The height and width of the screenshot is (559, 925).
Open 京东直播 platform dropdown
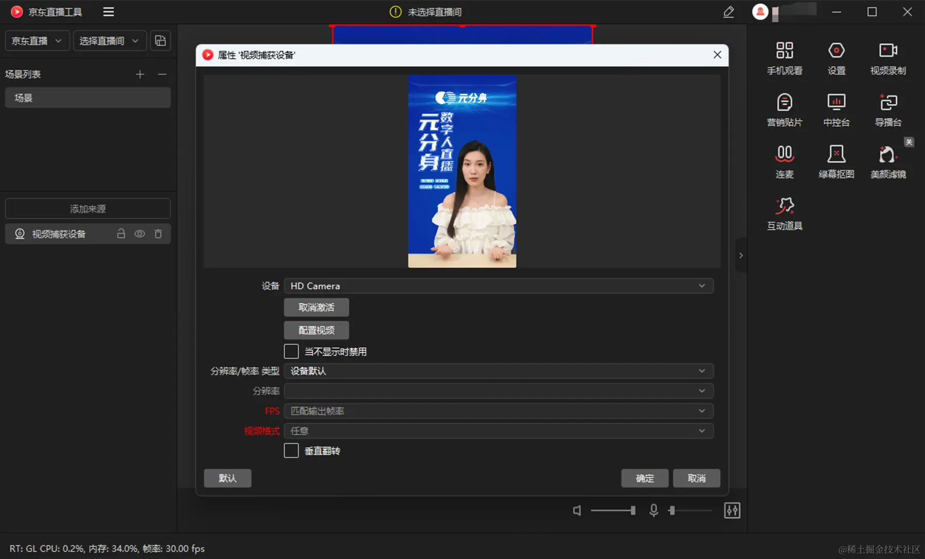[x=37, y=41]
